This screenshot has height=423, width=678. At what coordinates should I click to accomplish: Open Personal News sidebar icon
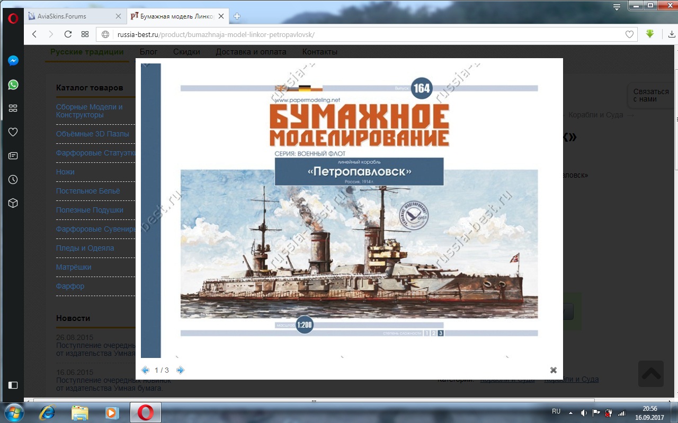point(13,156)
